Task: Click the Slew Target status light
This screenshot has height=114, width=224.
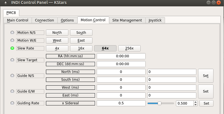Action: pos(13,60)
